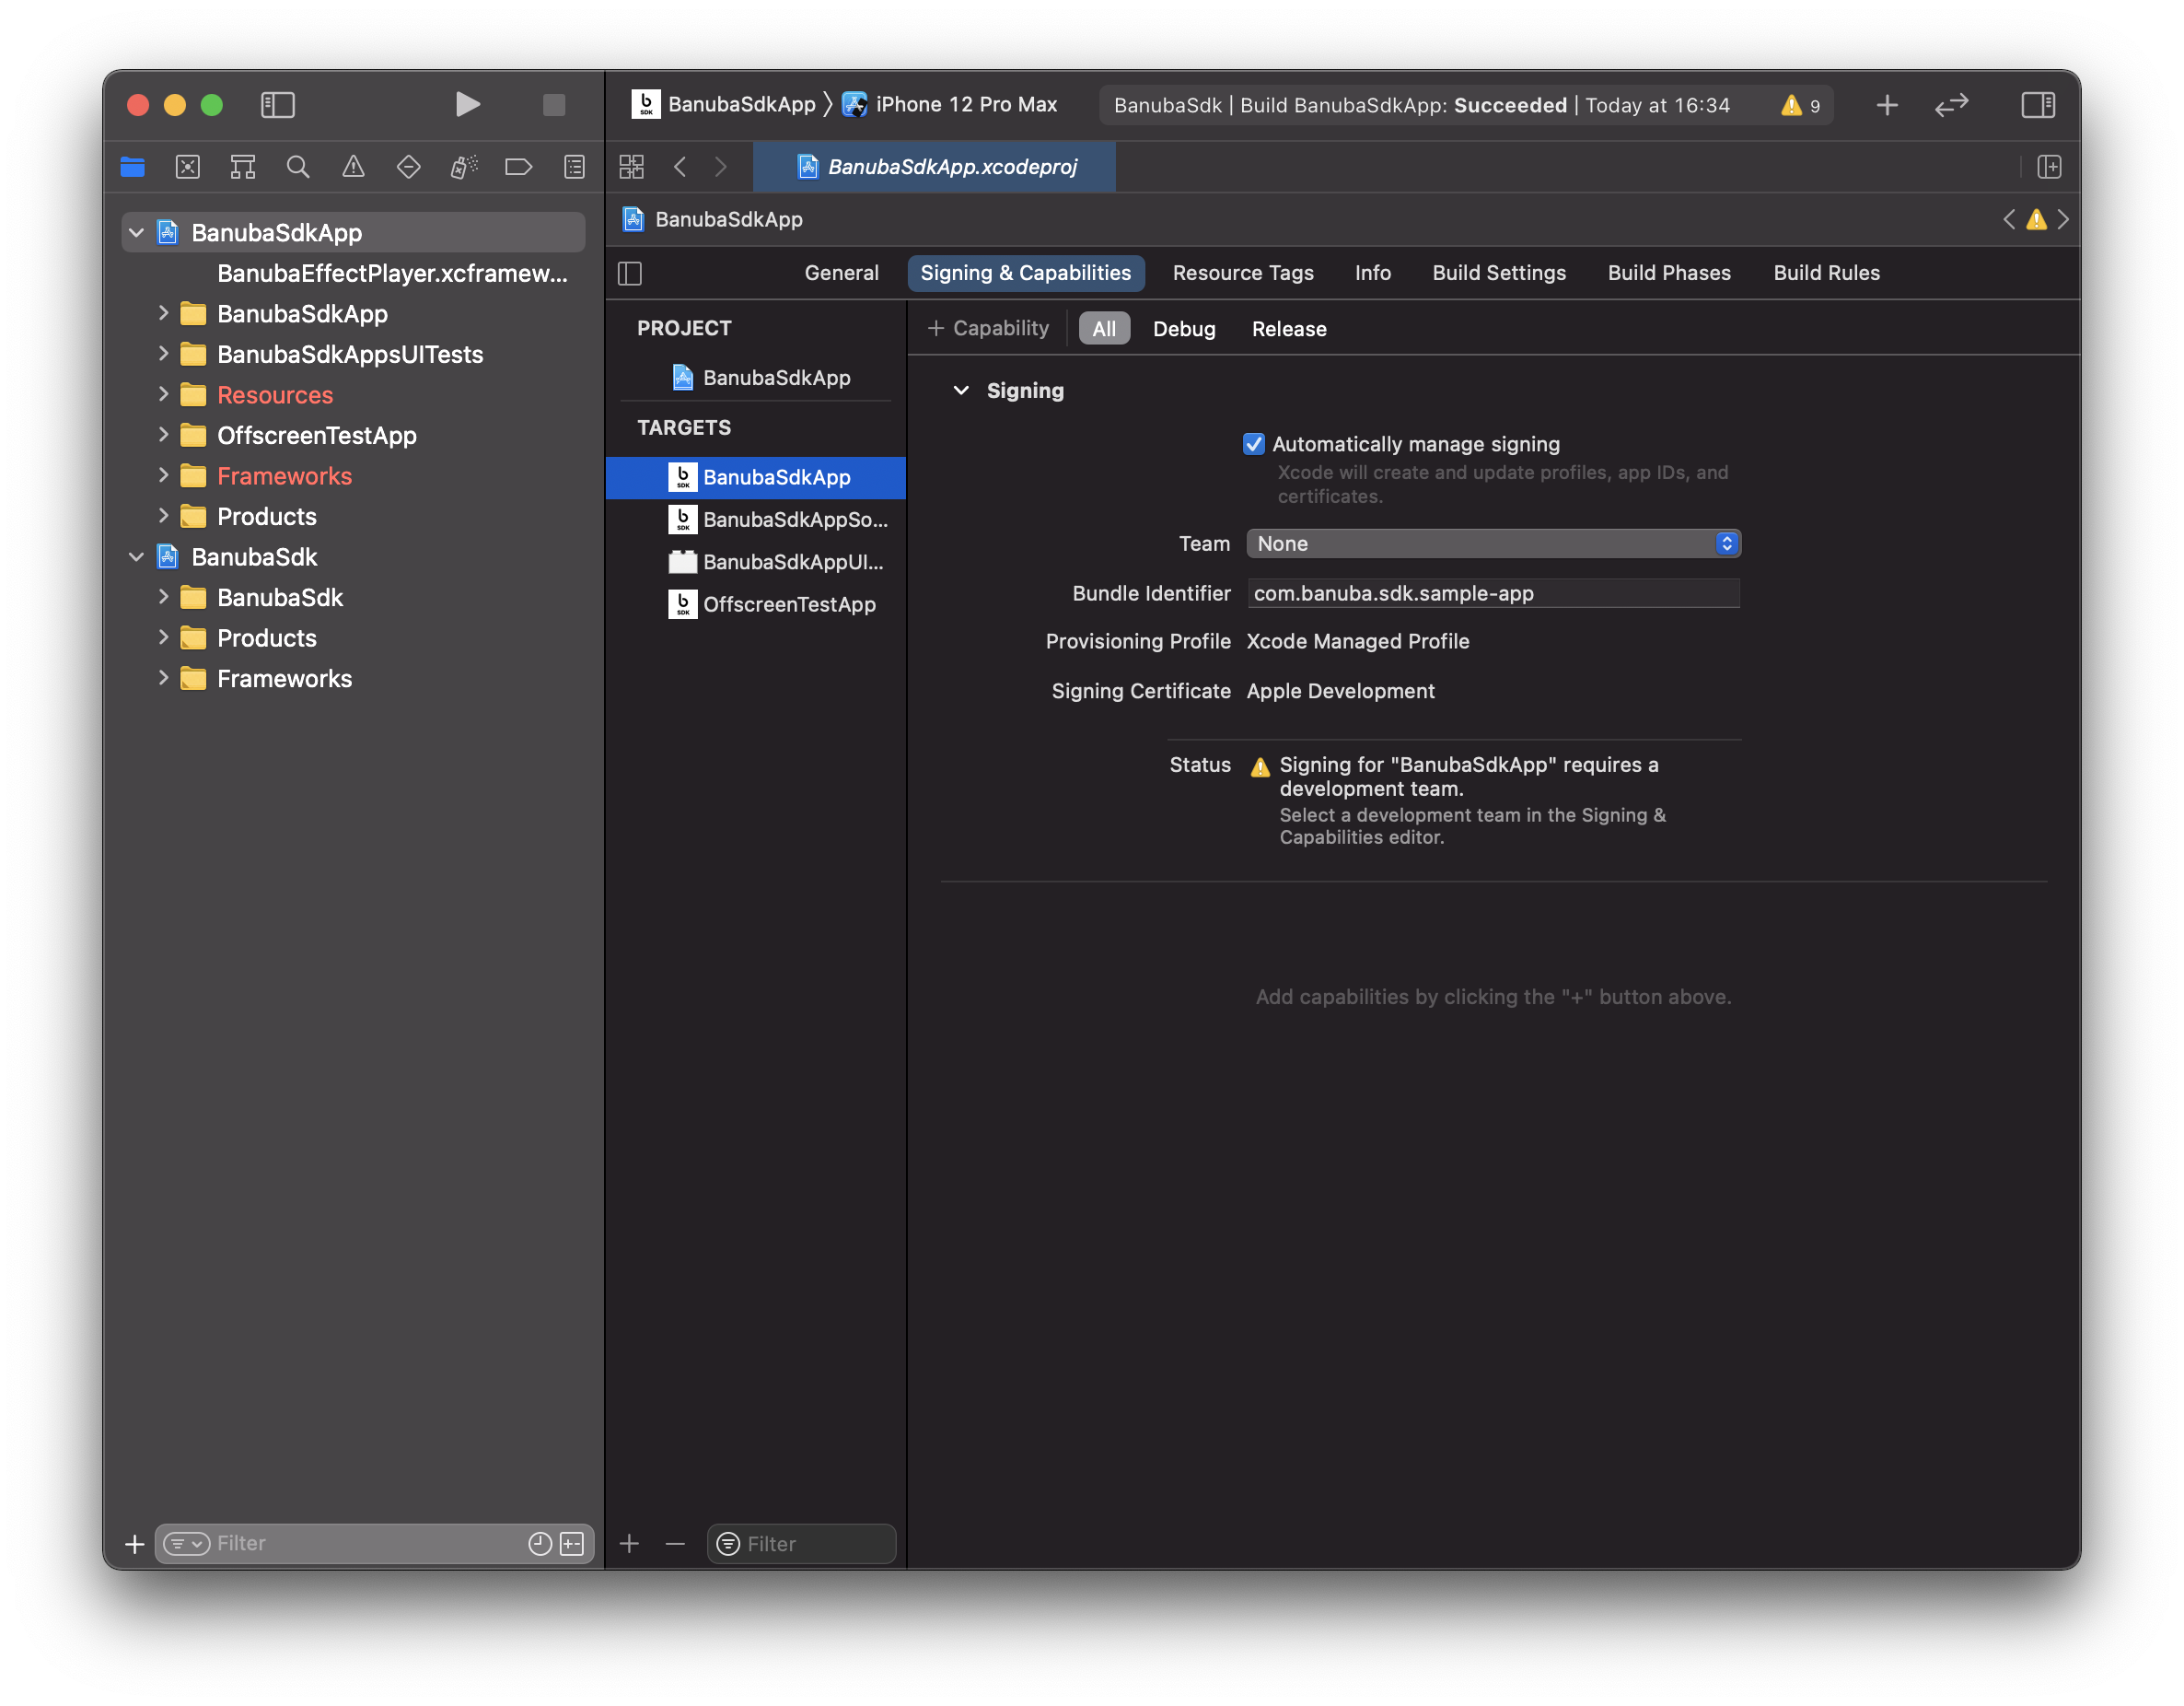Open the Build Settings tab
Screen dimensions: 2184x1706
pos(1499,274)
